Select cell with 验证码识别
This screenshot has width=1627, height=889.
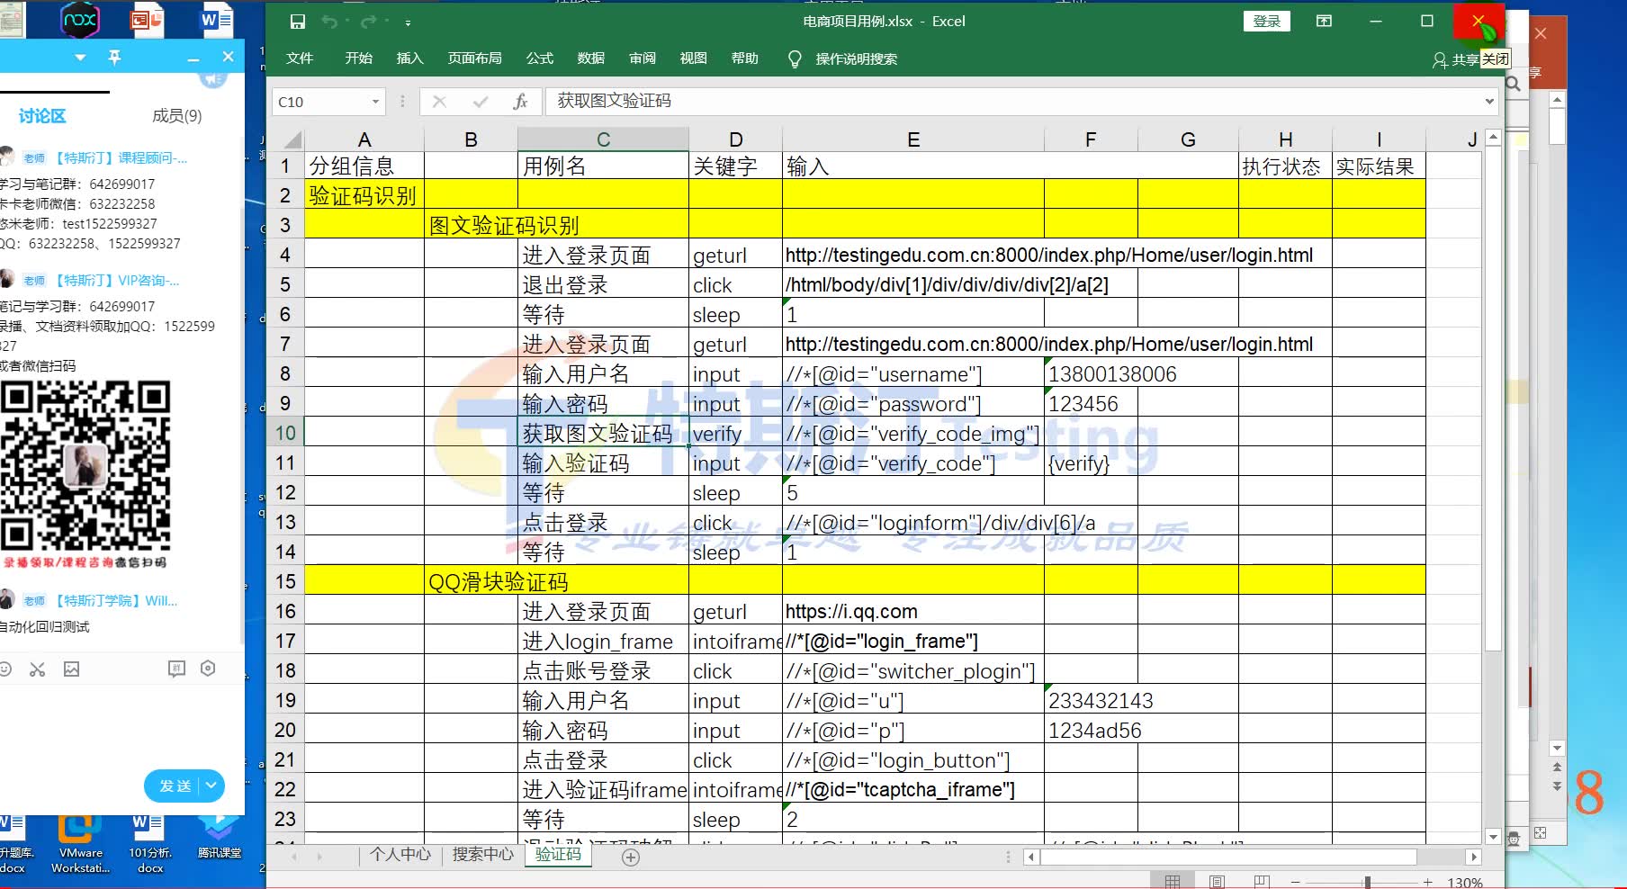point(364,195)
